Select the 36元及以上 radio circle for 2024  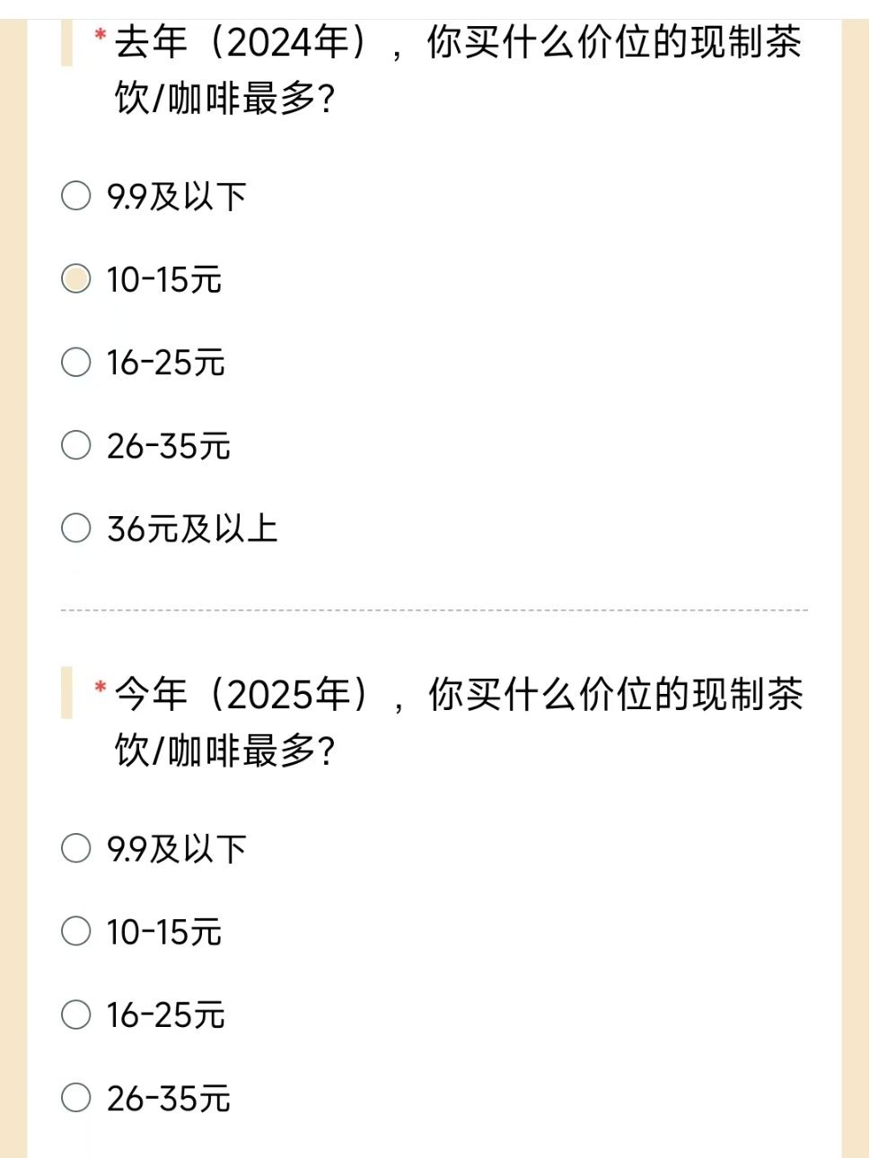tap(76, 528)
